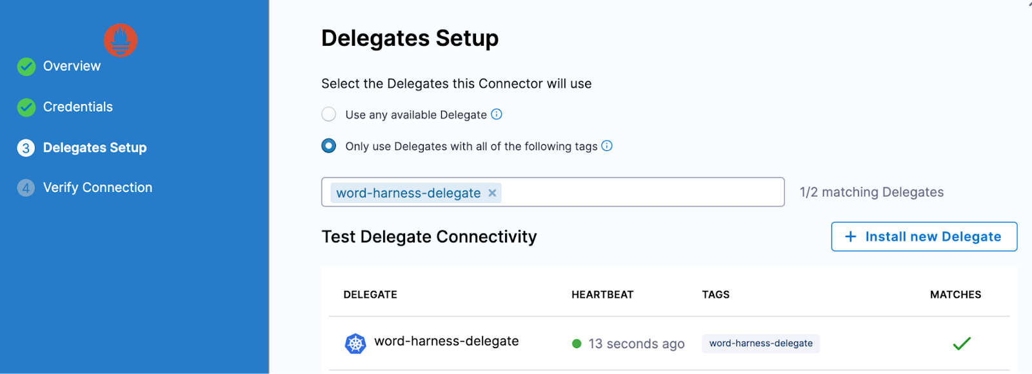Click the green heartbeat status dot
Image resolution: width=1032 pixels, height=374 pixels.
click(577, 343)
